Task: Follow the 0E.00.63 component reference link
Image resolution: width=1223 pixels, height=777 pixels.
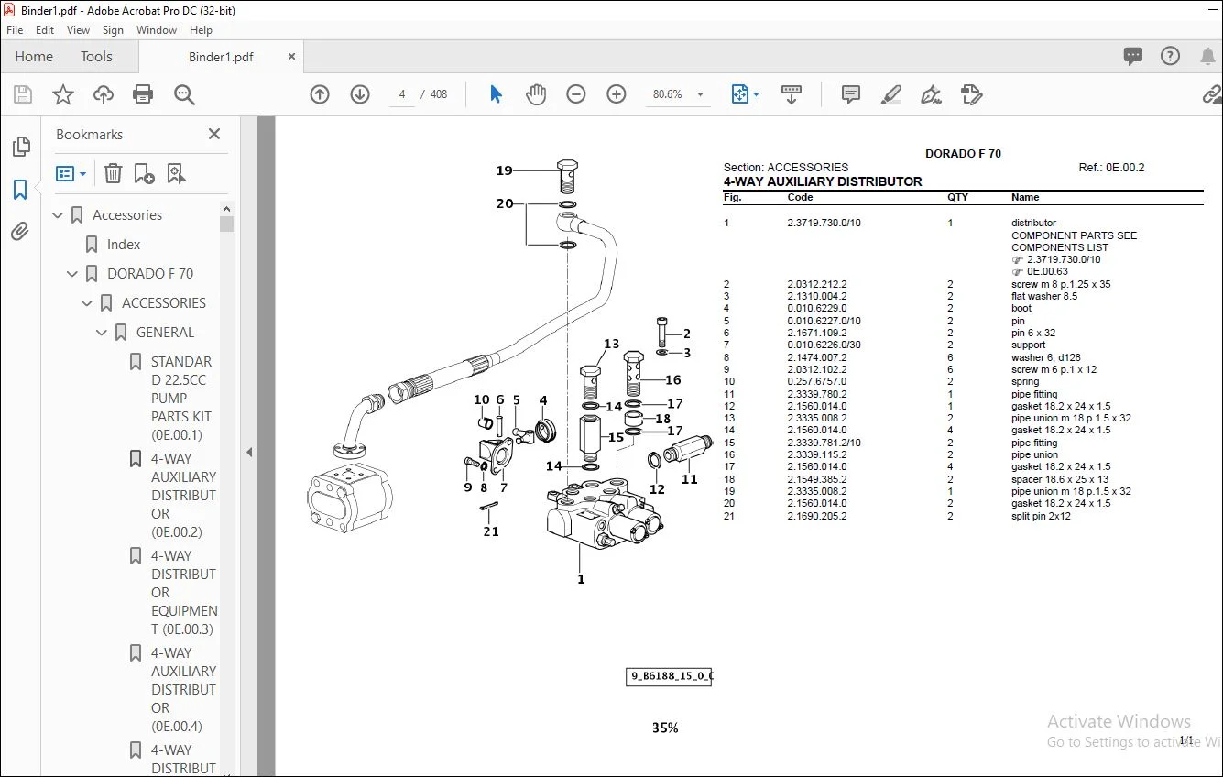Action: [x=1047, y=272]
